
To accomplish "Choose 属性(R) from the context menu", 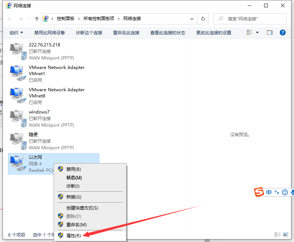I will click(73, 235).
